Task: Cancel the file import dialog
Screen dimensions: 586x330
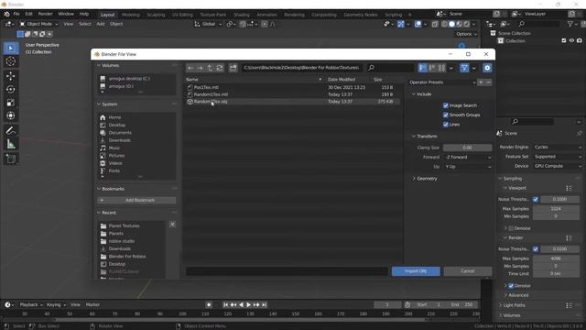Action: click(x=468, y=271)
